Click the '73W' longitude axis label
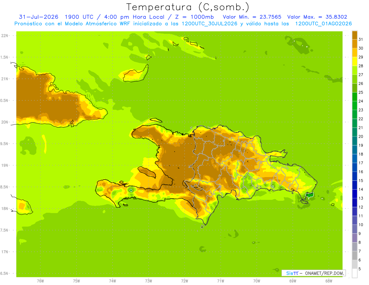Image resolution: width=369 pixels, height=285 pixels. [149, 281]
